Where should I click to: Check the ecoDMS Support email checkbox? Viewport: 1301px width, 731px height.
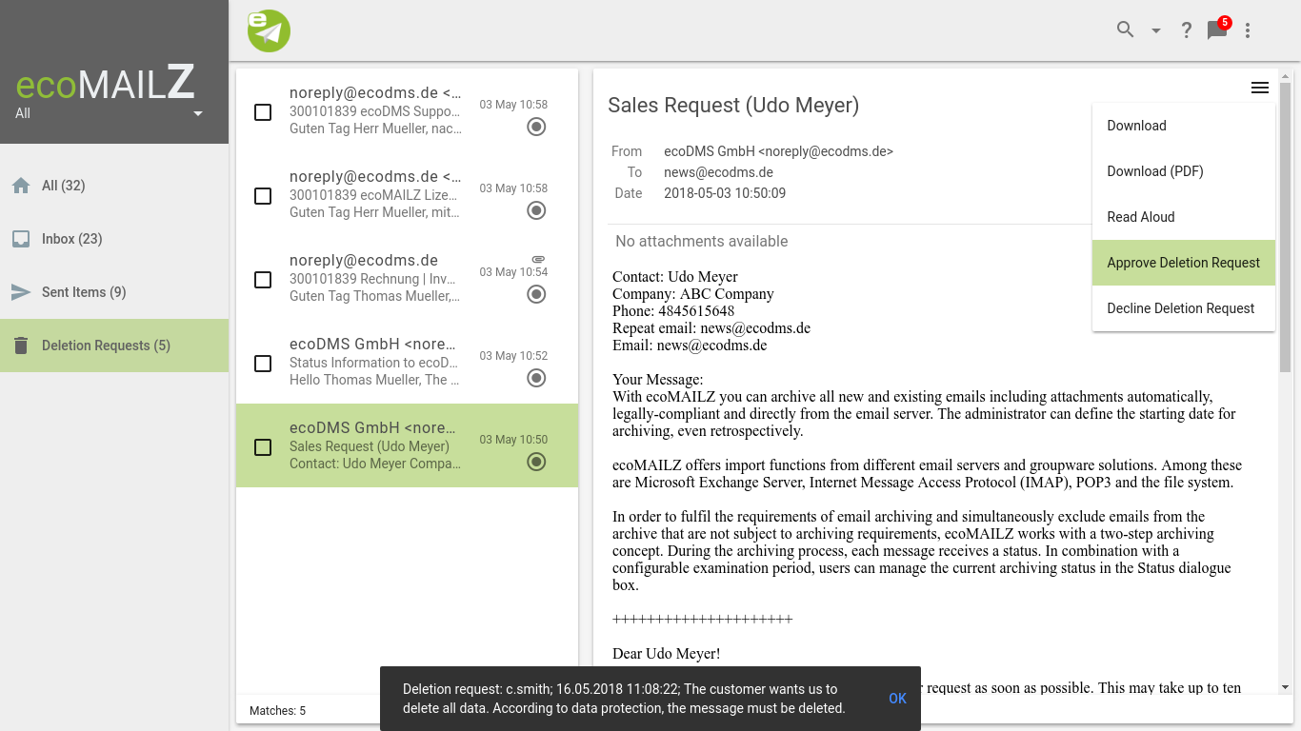pos(263,112)
